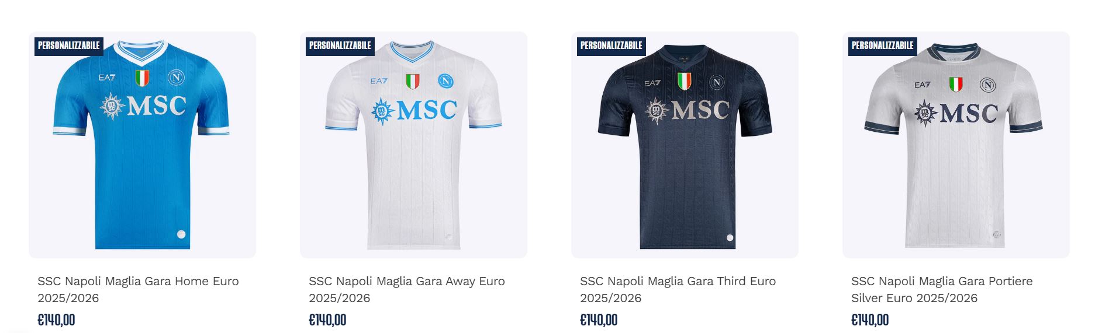Click the €140,00 price under the Third jersey
The height and width of the screenshot is (333, 1102).
pos(599,320)
